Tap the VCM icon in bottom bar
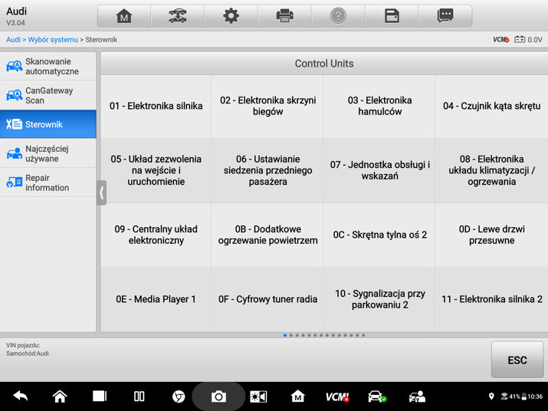 pos(337,396)
